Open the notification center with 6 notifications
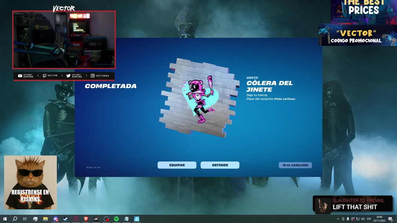 [390, 219]
